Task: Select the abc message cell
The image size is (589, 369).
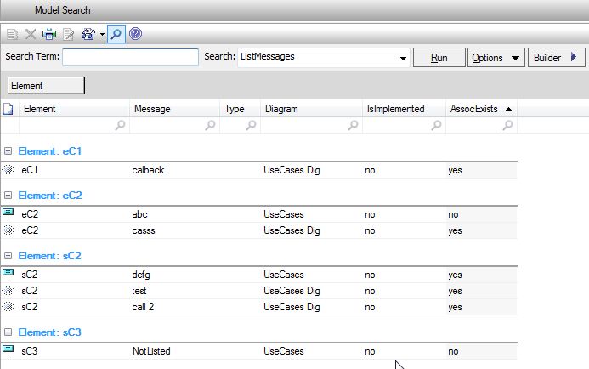Action: pyautogui.click(x=139, y=214)
